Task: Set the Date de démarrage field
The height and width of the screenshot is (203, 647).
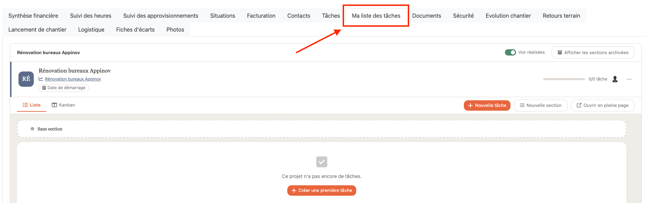Action: (64, 88)
